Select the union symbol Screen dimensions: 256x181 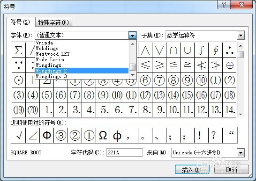(187, 50)
